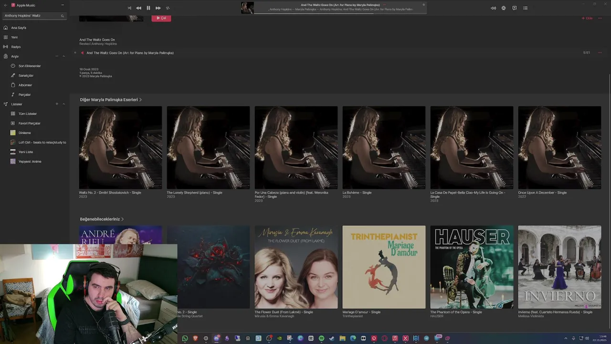
Task: Open the volume control
Action: pos(493,8)
